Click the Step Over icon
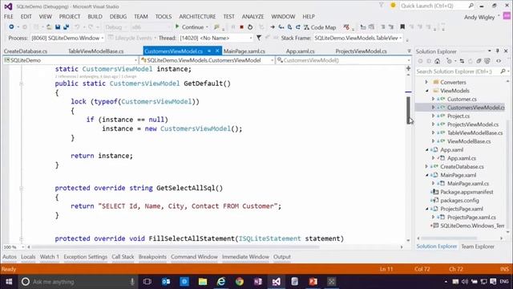The height and width of the screenshot is (289, 513). (x=289, y=27)
